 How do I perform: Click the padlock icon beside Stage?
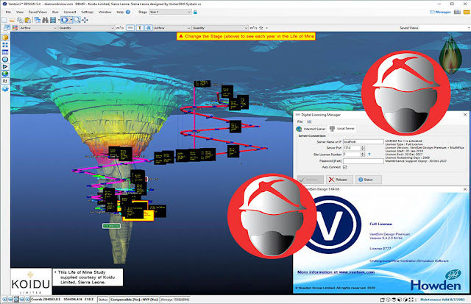[x=195, y=12]
